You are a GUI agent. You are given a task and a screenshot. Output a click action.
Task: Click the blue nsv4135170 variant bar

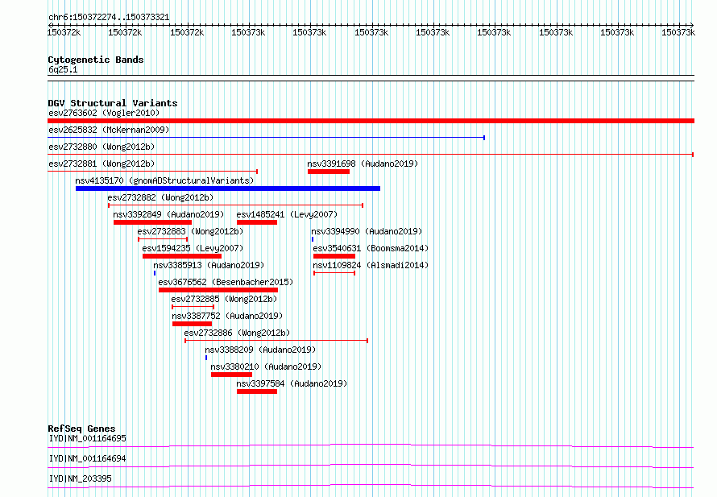pos(228,188)
